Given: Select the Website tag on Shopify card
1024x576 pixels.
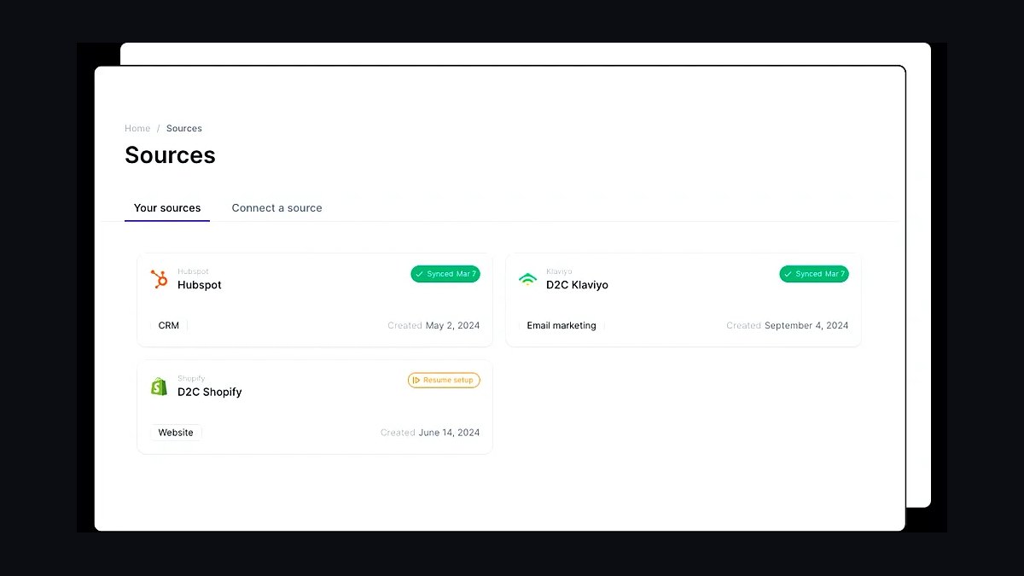Looking at the screenshot, I should click(176, 433).
